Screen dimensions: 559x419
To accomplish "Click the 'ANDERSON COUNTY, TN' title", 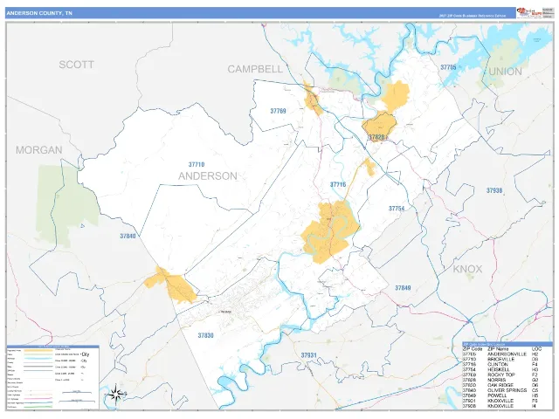I will (39, 13).
